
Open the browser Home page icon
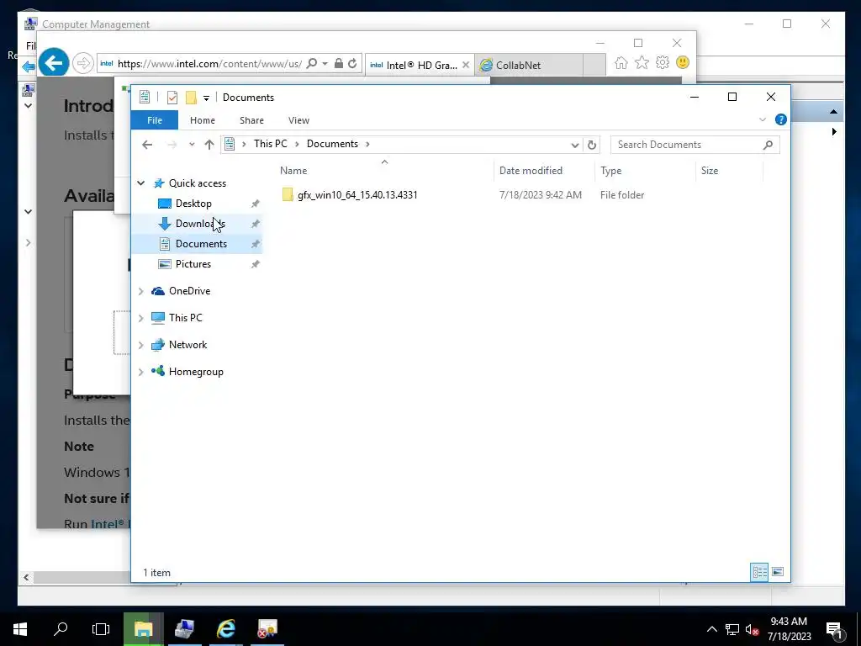[621, 63]
